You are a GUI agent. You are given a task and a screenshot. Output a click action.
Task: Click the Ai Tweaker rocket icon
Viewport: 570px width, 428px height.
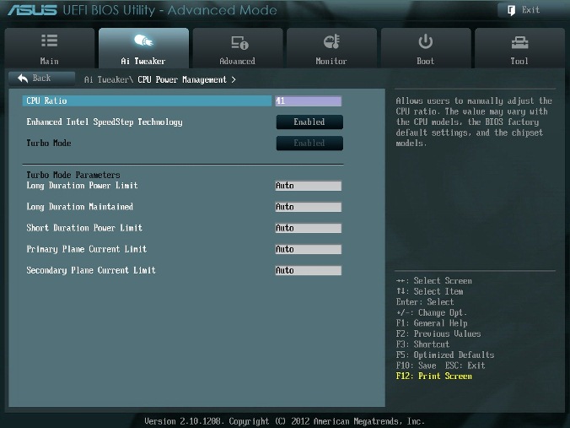pyautogui.click(x=143, y=40)
